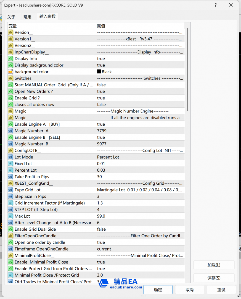Click the boolean icon beside Enable Grid ?
The image size is (241, 299).
click(10, 98)
